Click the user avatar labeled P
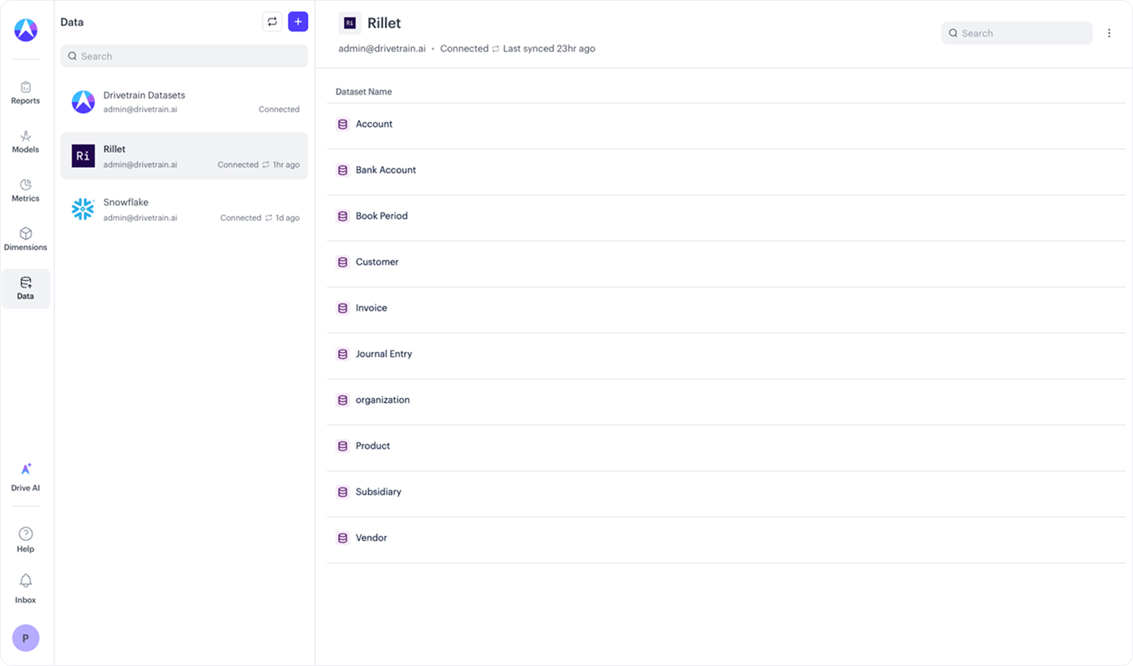 click(x=26, y=638)
